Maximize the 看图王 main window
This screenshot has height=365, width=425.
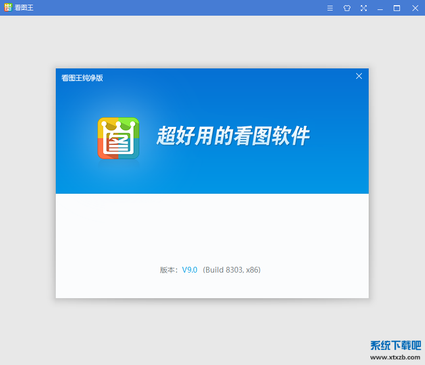(397, 8)
